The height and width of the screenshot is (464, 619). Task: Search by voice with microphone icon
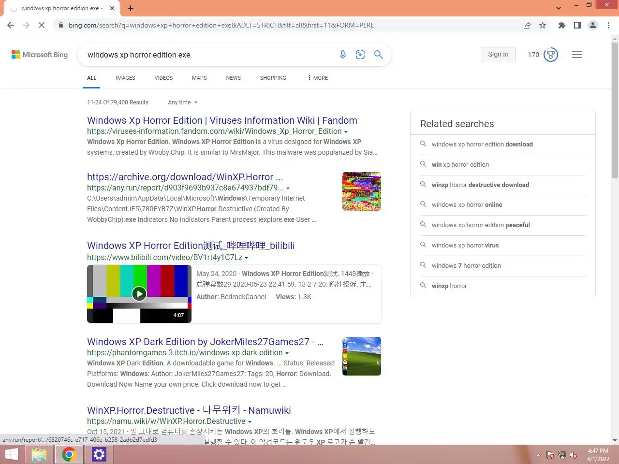pyautogui.click(x=343, y=55)
